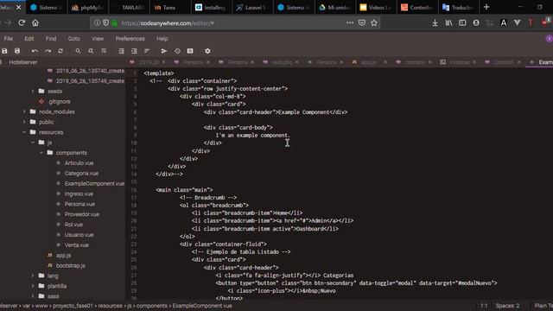This screenshot has width=553, height=311.
Task: Collapse the components folder
Action: (x=41, y=153)
